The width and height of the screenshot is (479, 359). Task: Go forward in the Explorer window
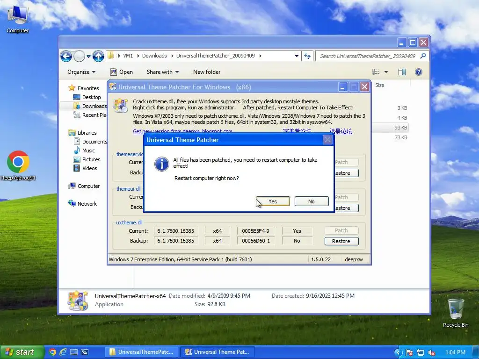click(x=79, y=56)
